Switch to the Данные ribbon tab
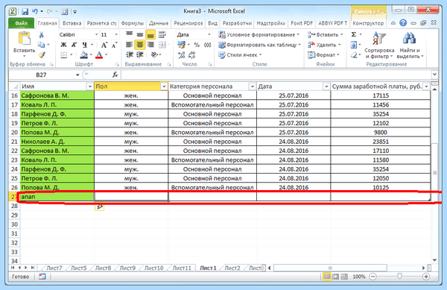447x290 pixels. tap(159, 23)
